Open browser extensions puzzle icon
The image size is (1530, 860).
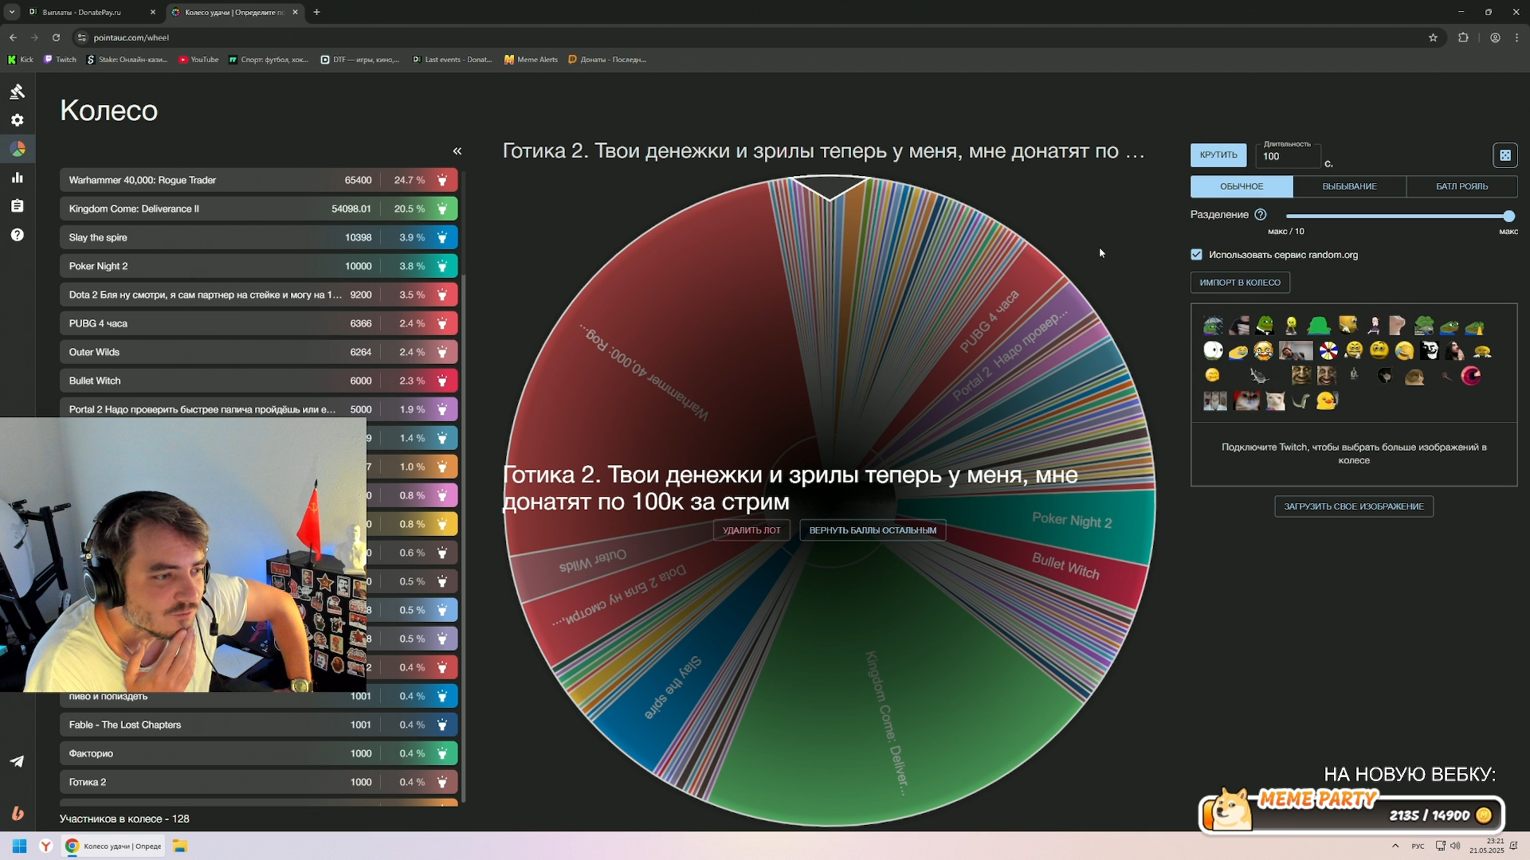1463,37
